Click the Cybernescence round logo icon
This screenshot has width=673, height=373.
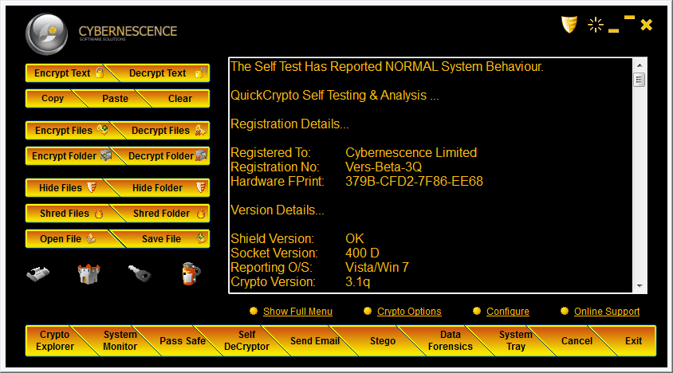pyautogui.click(x=46, y=34)
